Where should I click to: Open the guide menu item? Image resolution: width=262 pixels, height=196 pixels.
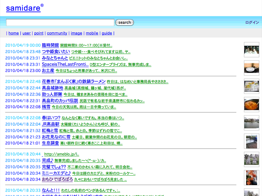tap(106, 33)
